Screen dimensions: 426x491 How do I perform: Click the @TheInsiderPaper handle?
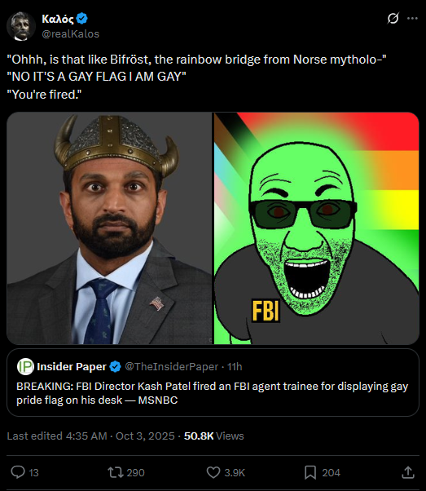coord(171,367)
